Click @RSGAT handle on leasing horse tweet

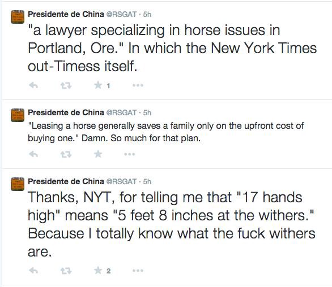[121, 112]
